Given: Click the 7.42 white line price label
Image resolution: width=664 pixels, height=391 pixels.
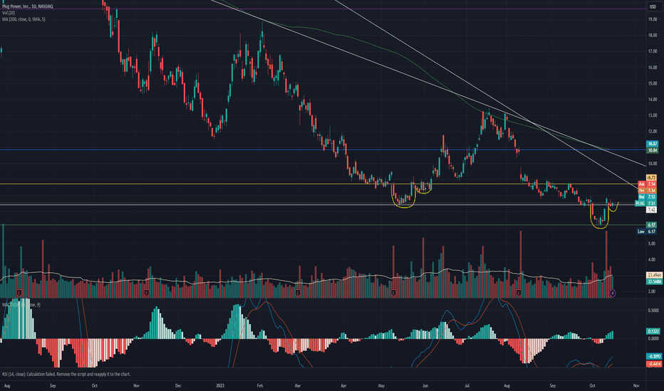Looking at the screenshot, I should pyautogui.click(x=652, y=210).
